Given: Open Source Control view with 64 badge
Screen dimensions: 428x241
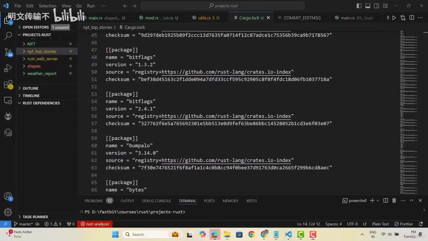Looking at the screenshot, I should tap(8, 52).
